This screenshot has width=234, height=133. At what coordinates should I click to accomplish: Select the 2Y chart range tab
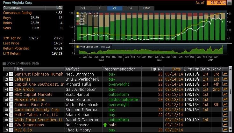[x=115, y=8]
